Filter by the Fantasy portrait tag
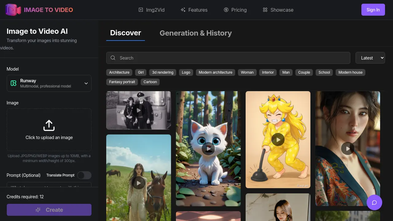Screen dimensions: 393x221 tap(122, 82)
